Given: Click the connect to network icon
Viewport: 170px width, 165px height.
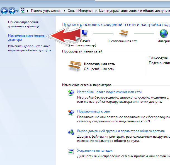Looking at the screenshot, I should point(71,113).
